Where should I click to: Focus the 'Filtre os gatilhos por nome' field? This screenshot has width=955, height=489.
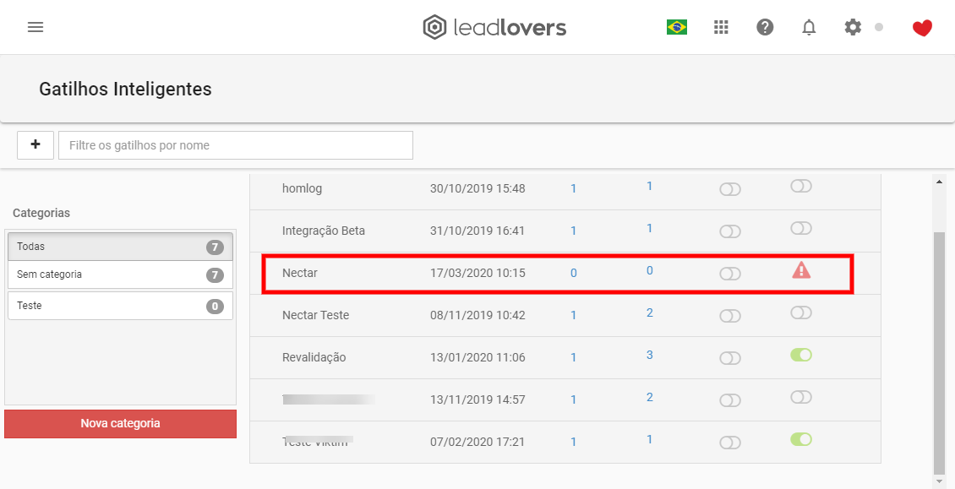pyautogui.click(x=236, y=145)
